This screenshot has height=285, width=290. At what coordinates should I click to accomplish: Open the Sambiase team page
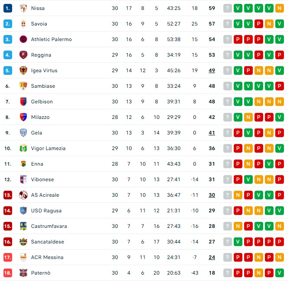43,86
